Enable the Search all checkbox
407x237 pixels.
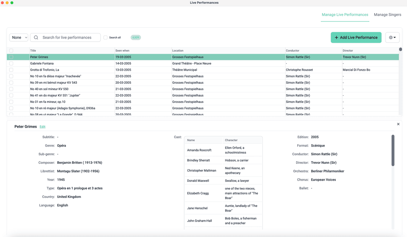click(106, 38)
